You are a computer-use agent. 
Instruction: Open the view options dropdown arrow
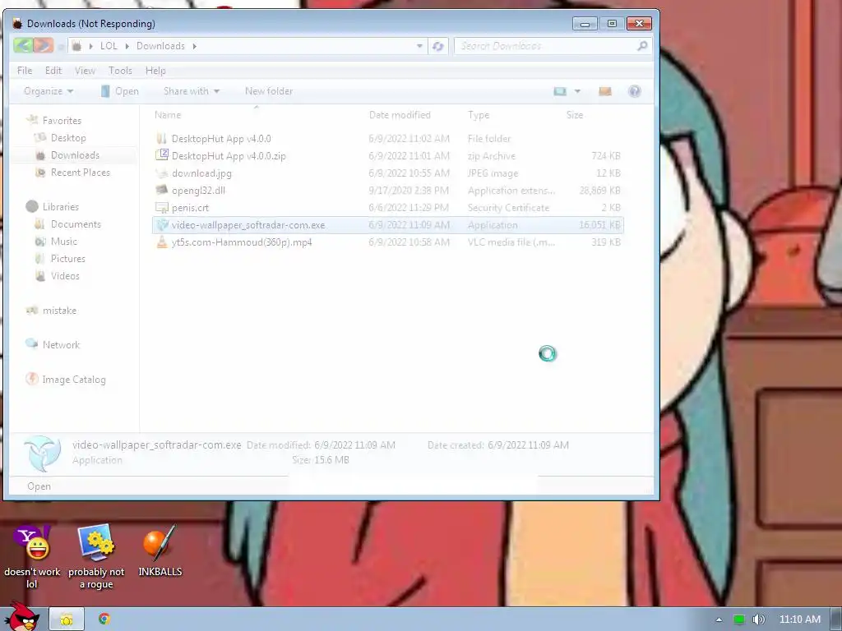578,91
